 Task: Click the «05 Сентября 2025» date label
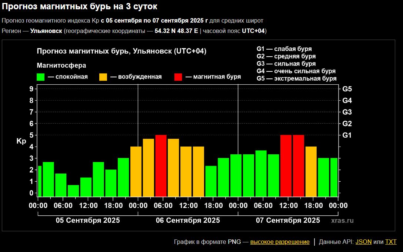point(88,221)
